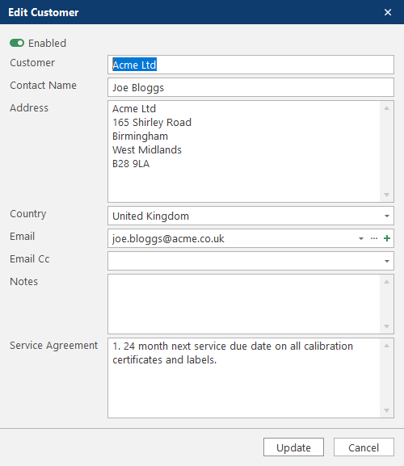Open the Email address dropdown arrow
404x466 pixels.
pyautogui.click(x=361, y=238)
